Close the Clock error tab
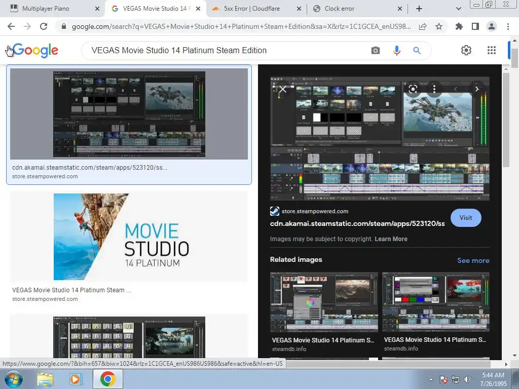This screenshot has height=389, width=519. click(400, 9)
